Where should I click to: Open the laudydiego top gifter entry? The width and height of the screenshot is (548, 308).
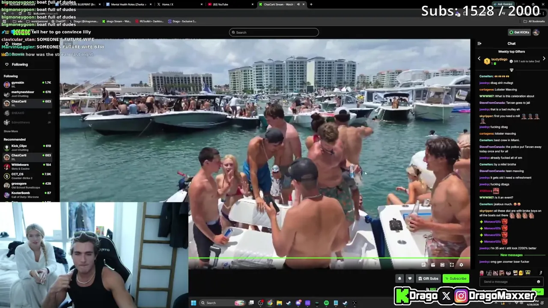(495, 61)
